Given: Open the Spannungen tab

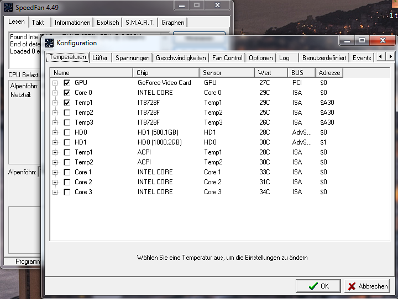Looking at the screenshot, I should pos(133,58).
